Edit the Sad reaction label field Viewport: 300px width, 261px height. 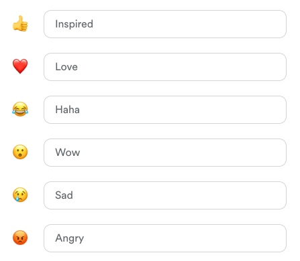165,195
